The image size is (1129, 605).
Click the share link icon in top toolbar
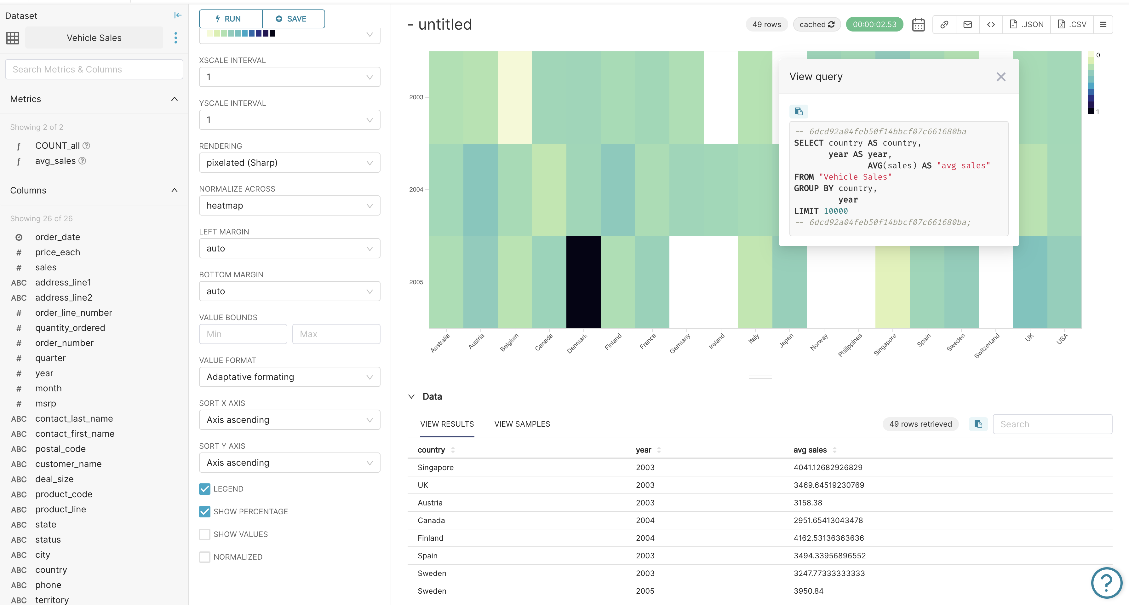(944, 24)
